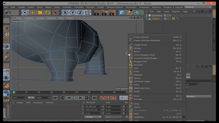
Task: Open material manager Texture menu
Action: click(x=49, y=102)
